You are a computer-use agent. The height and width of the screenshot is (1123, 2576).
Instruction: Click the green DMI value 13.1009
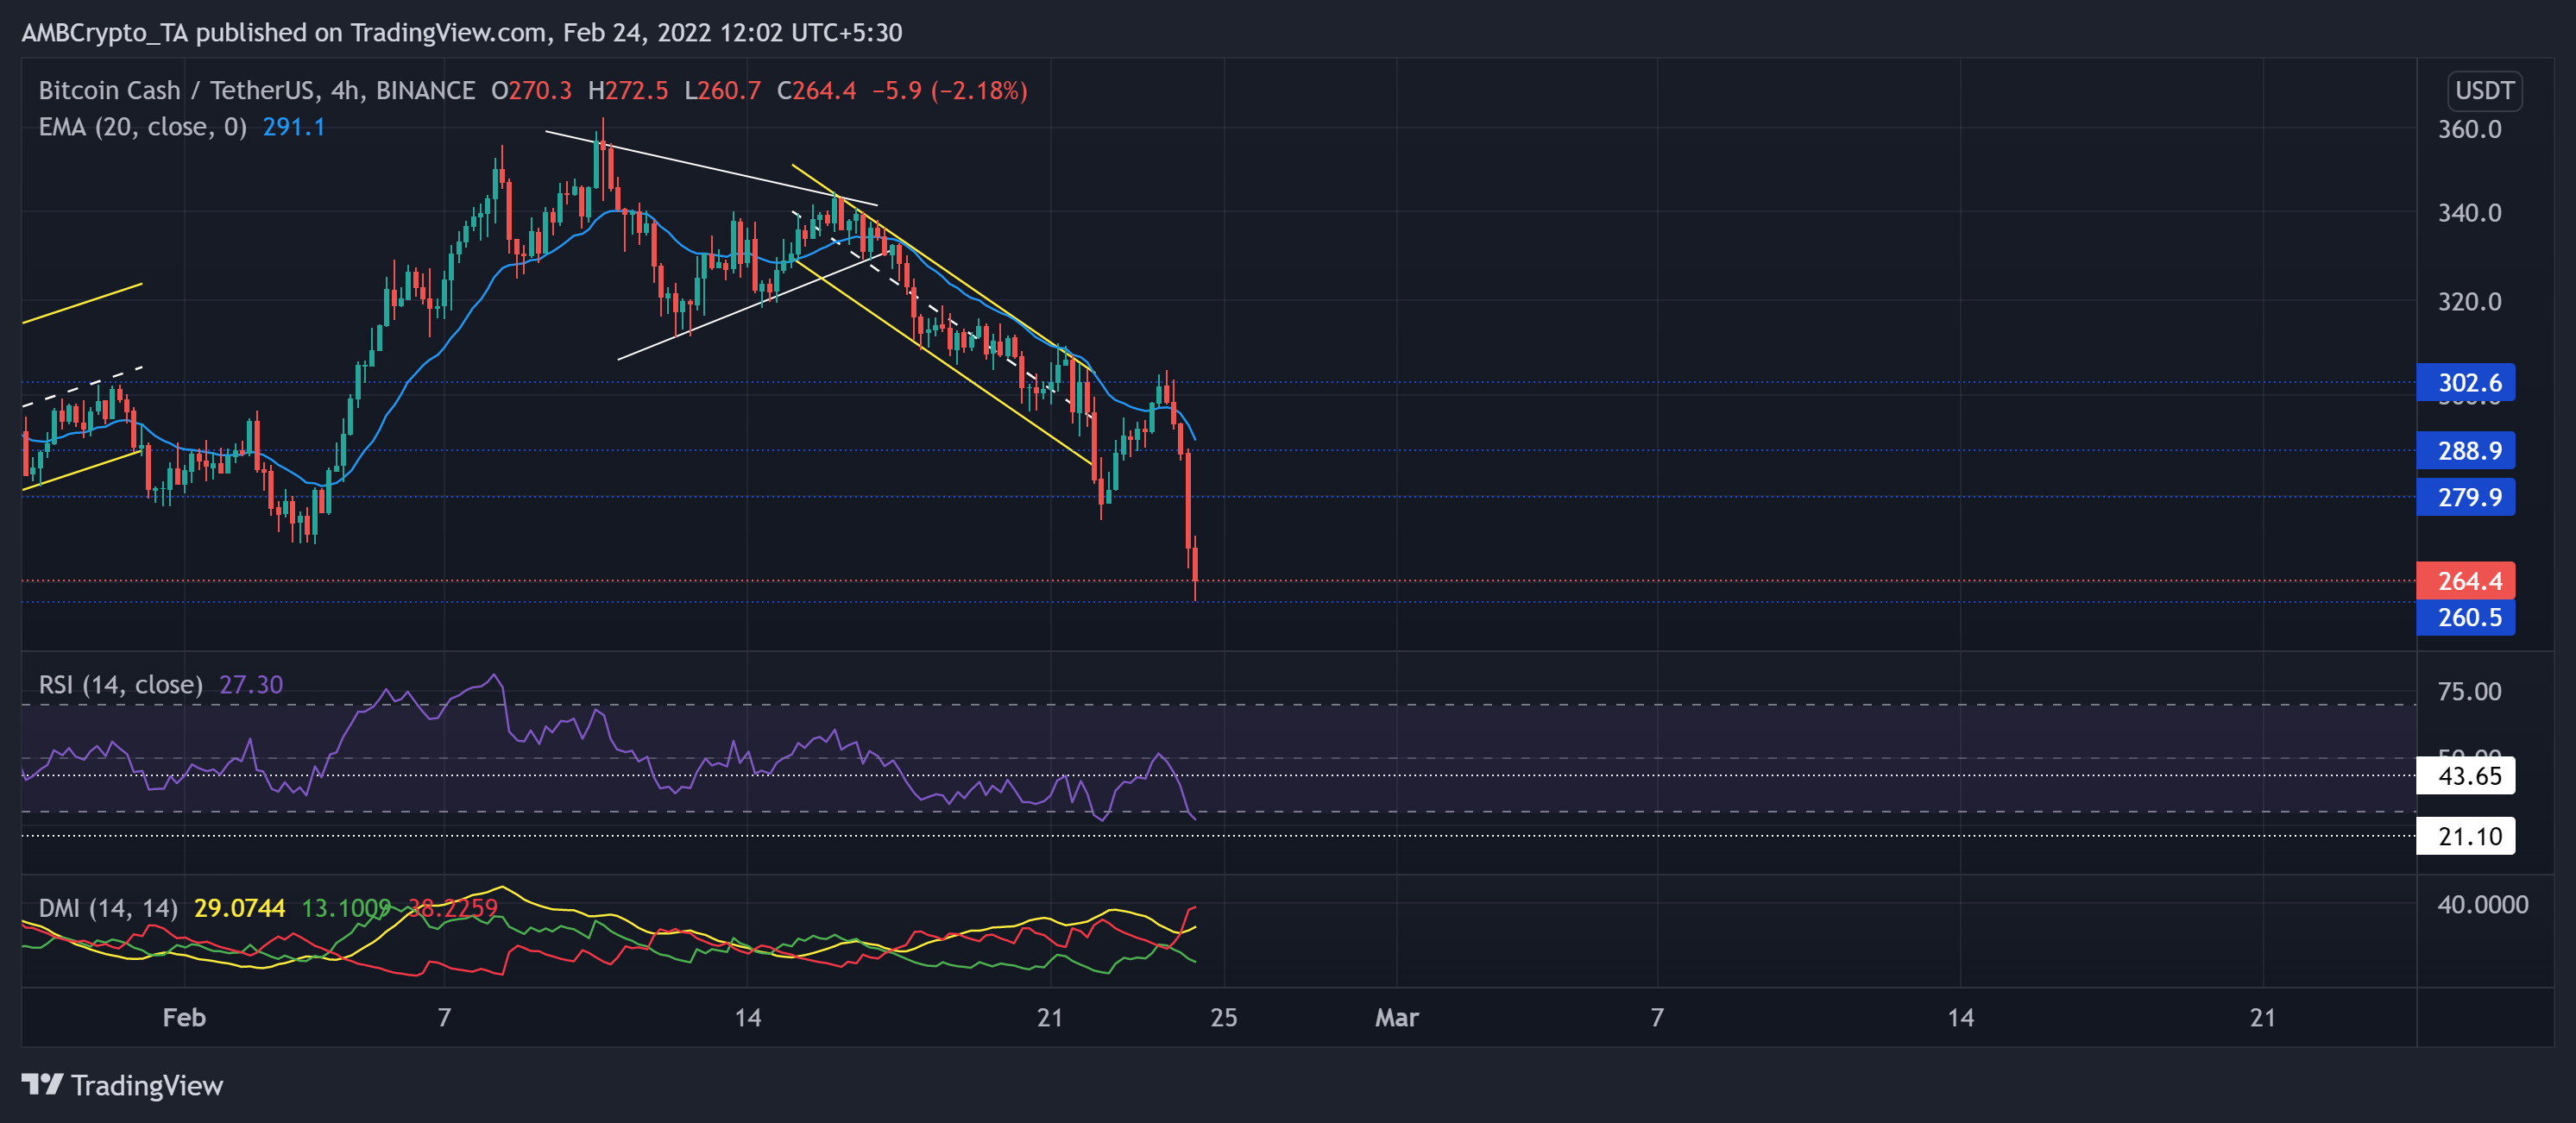[x=346, y=907]
